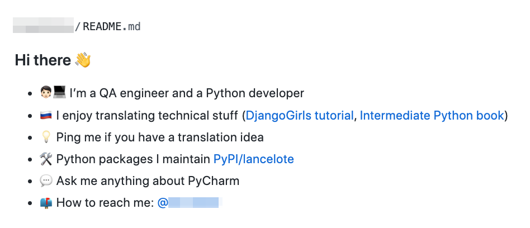Click the Russian flag emoji
This screenshot has width=530, height=228.
pos(46,116)
